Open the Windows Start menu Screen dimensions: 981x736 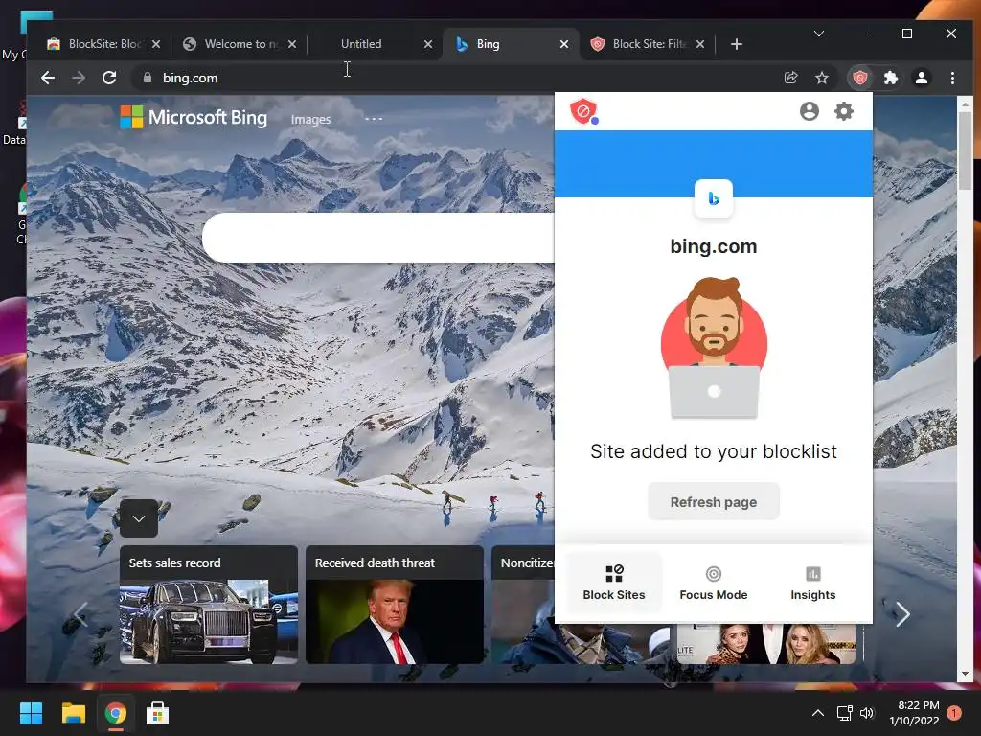pos(31,713)
